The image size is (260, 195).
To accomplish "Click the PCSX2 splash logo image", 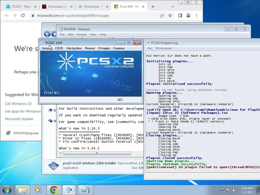I will click(91, 73).
